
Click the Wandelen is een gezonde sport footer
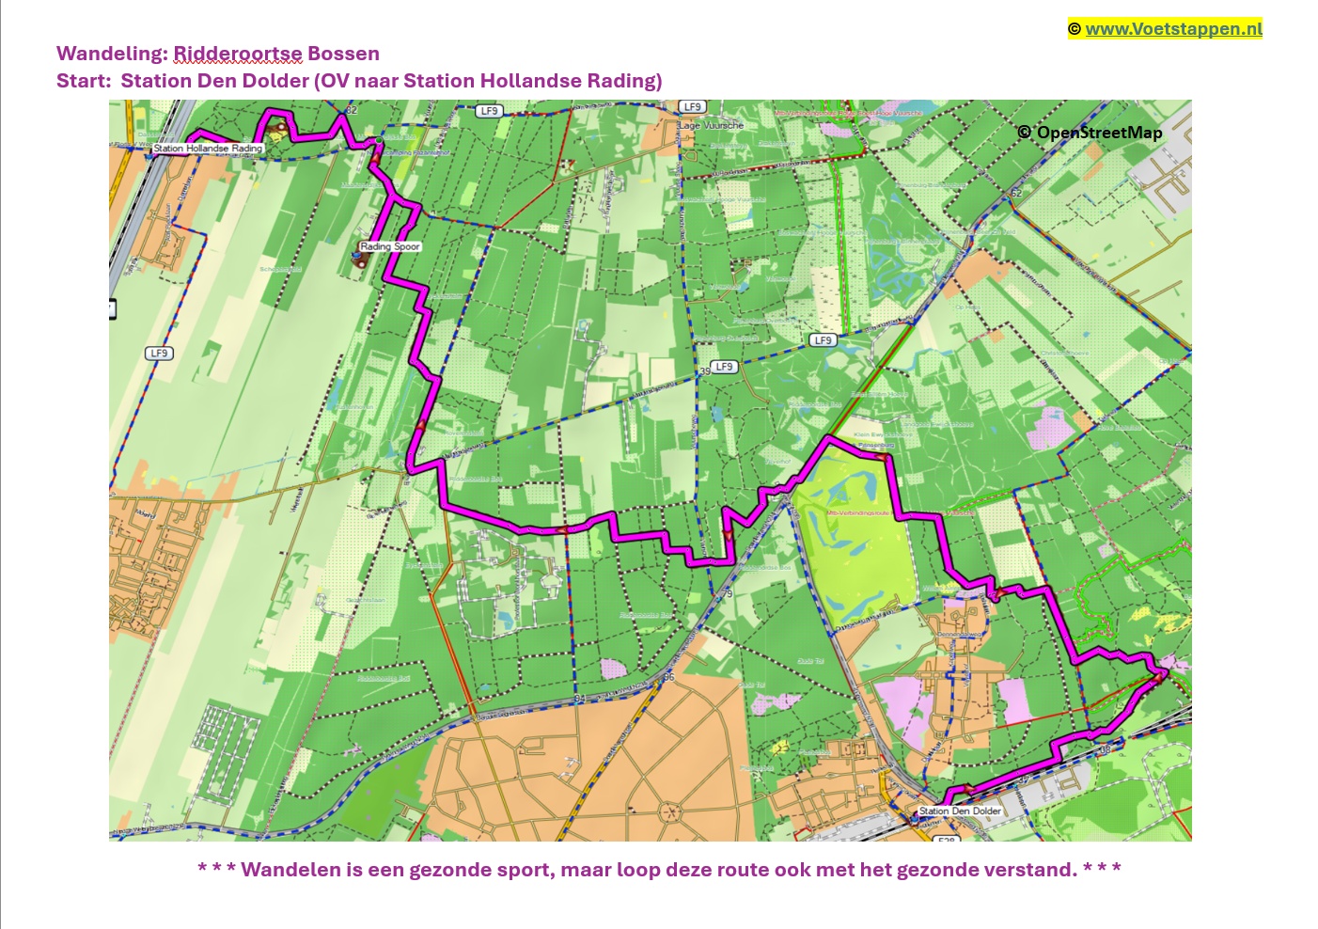659,869
